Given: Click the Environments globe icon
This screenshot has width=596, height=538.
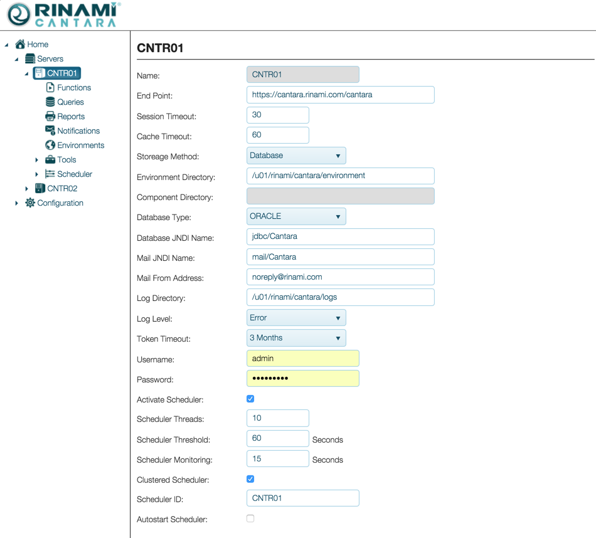Looking at the screenshot, I should (50, 145).
